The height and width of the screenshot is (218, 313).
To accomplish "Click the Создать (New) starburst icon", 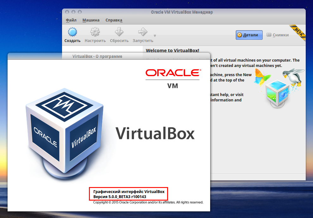I will click(72, 32).
